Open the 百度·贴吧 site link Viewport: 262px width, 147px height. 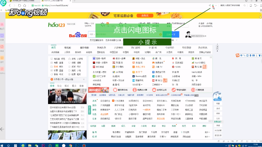pyautogui.click(x=99, y=58)
